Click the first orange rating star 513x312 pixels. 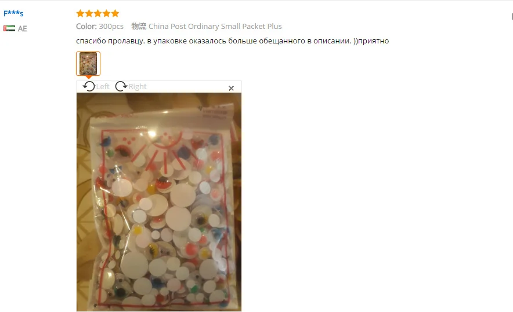[80, 13]
